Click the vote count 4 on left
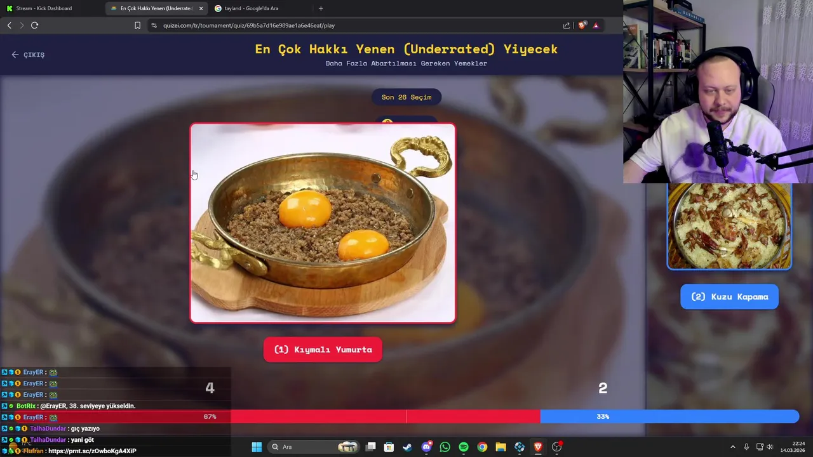 click(x=210, y=388)
